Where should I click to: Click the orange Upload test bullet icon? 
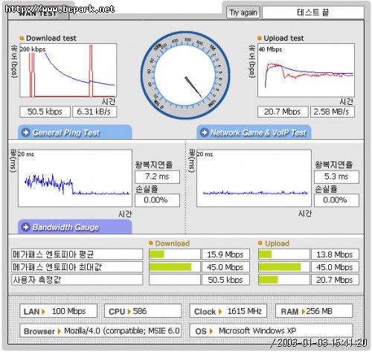(260, 38)
